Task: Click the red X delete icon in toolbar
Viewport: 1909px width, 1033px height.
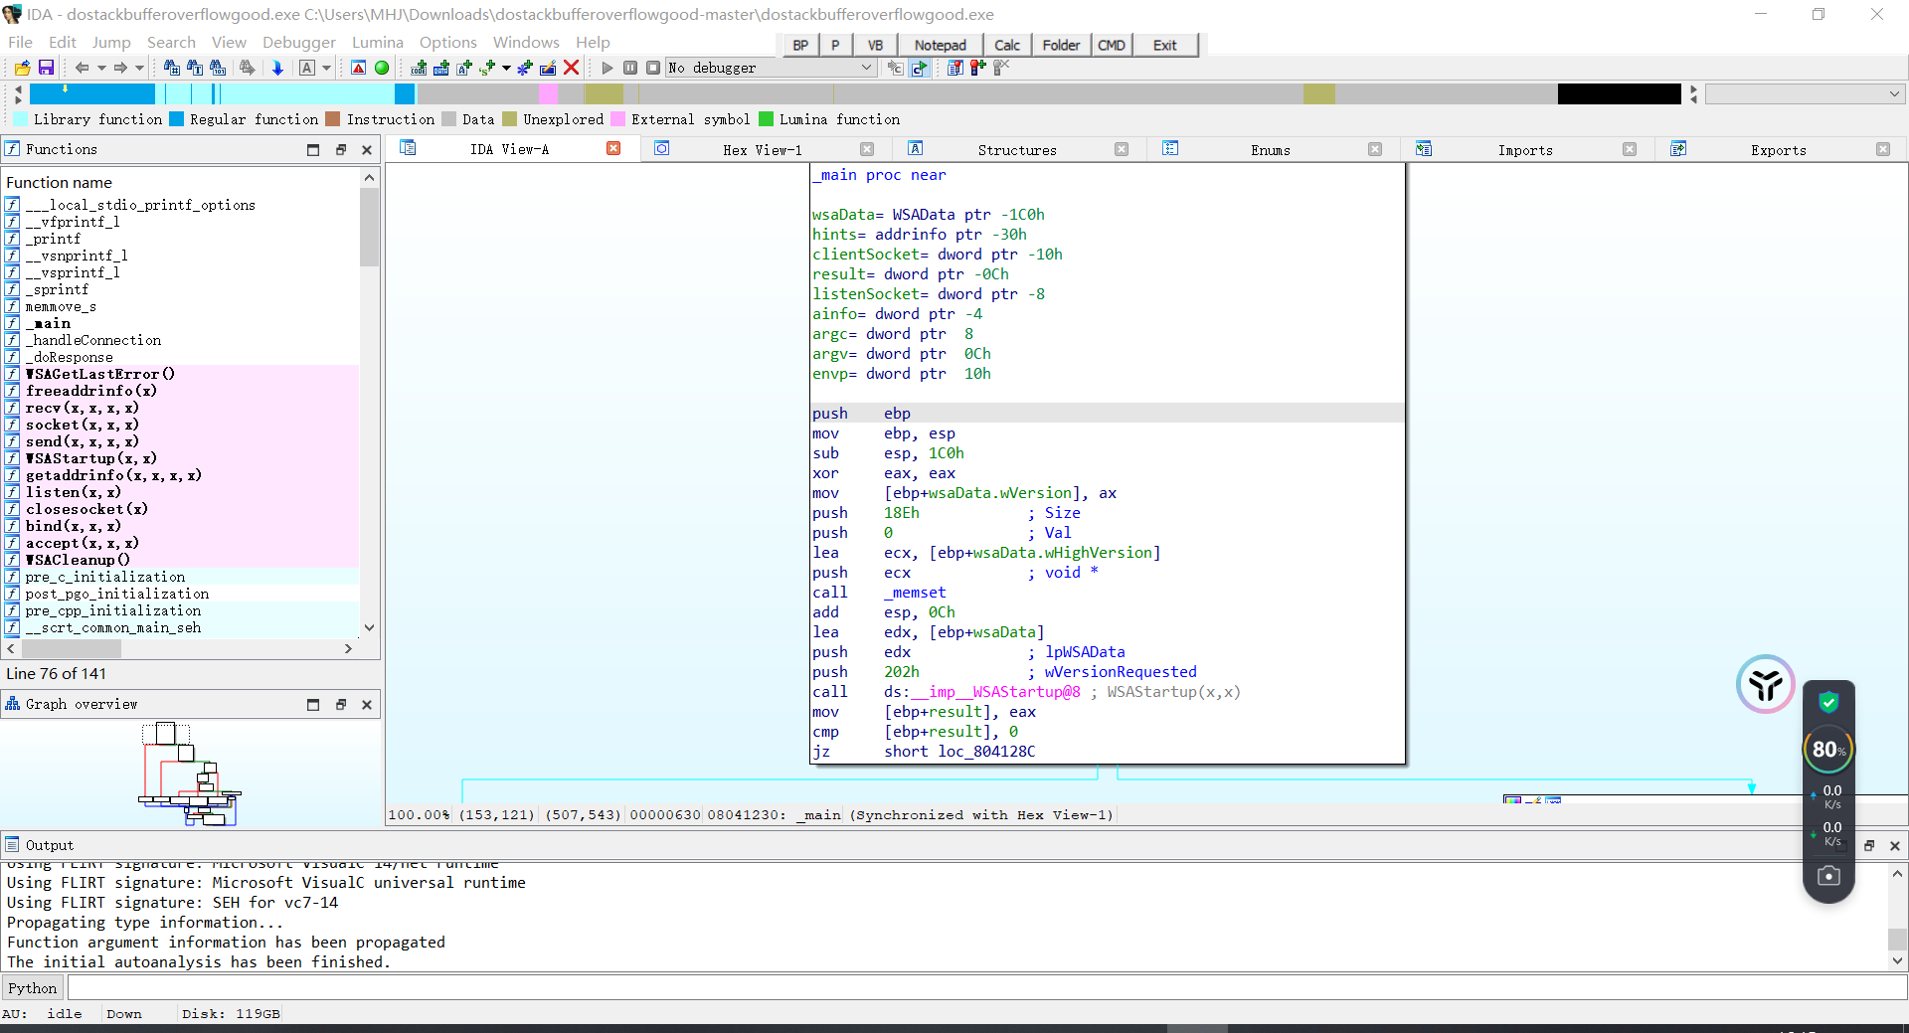Action: pos(571,68)
